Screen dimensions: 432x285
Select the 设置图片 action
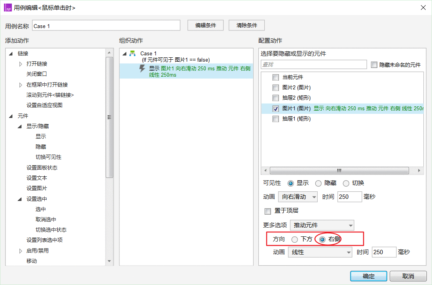[37, 188]
